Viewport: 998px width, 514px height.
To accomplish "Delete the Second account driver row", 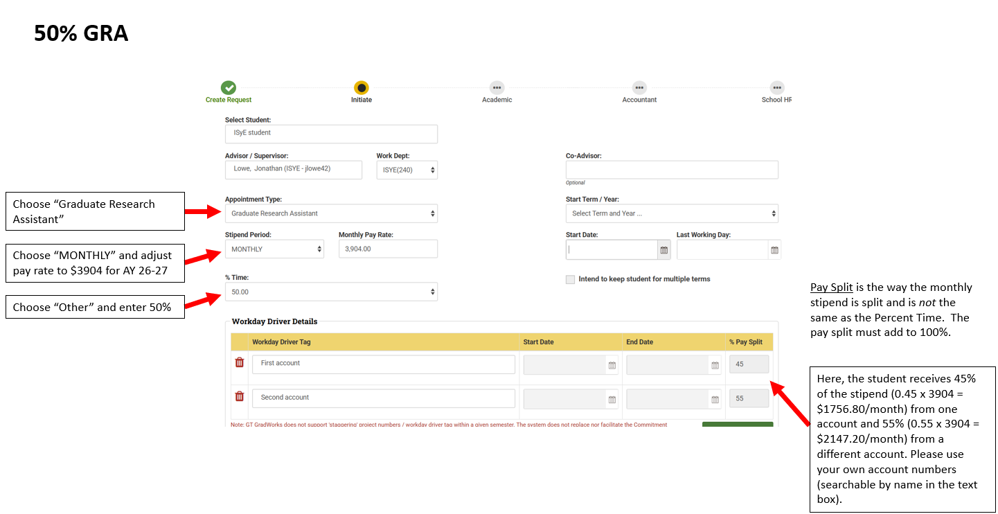I will click(x=240, y=396).
